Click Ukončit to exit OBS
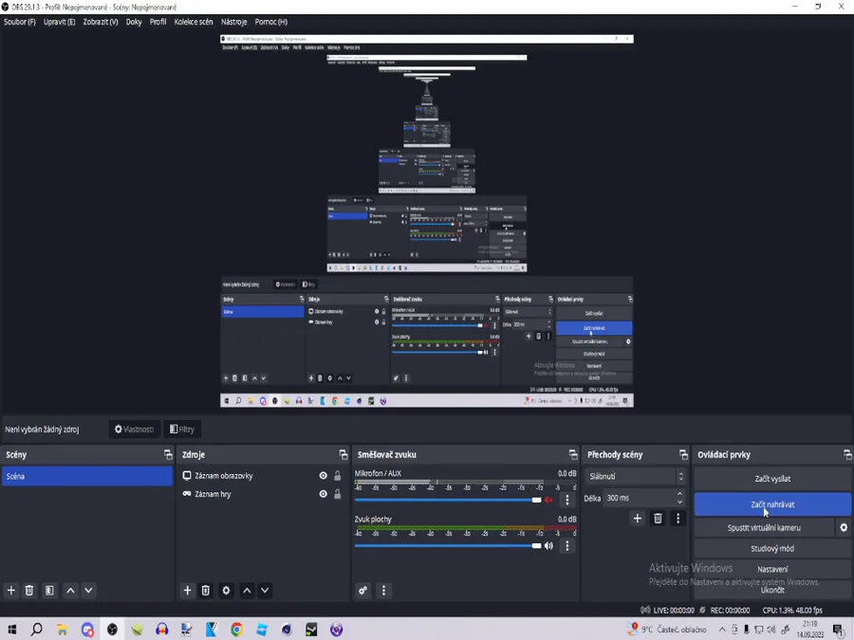The image size is (854, 640). pos(772,590)
